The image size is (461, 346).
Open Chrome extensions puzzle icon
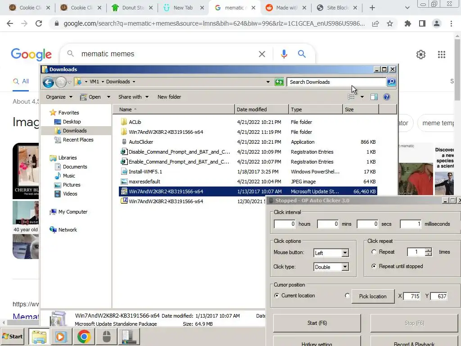tap(407, 23)
